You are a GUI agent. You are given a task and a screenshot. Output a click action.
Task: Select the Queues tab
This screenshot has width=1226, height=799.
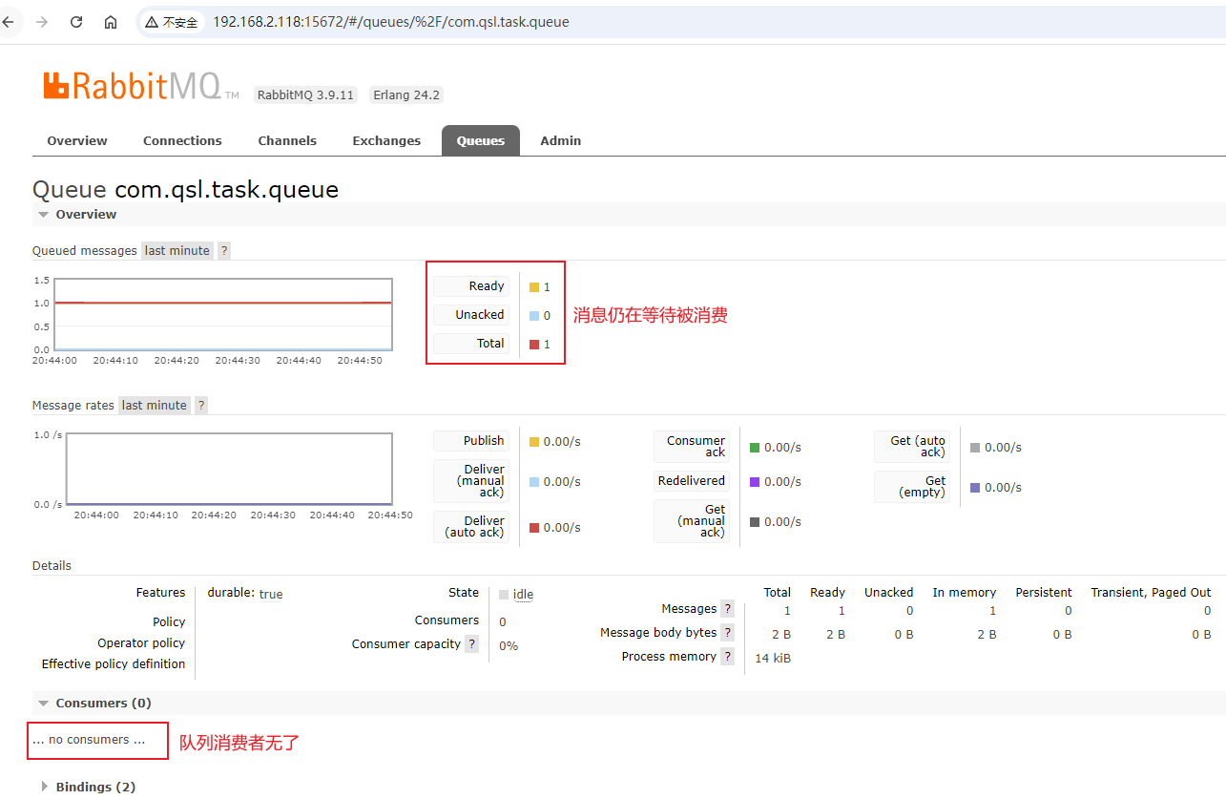pos(481,140)
